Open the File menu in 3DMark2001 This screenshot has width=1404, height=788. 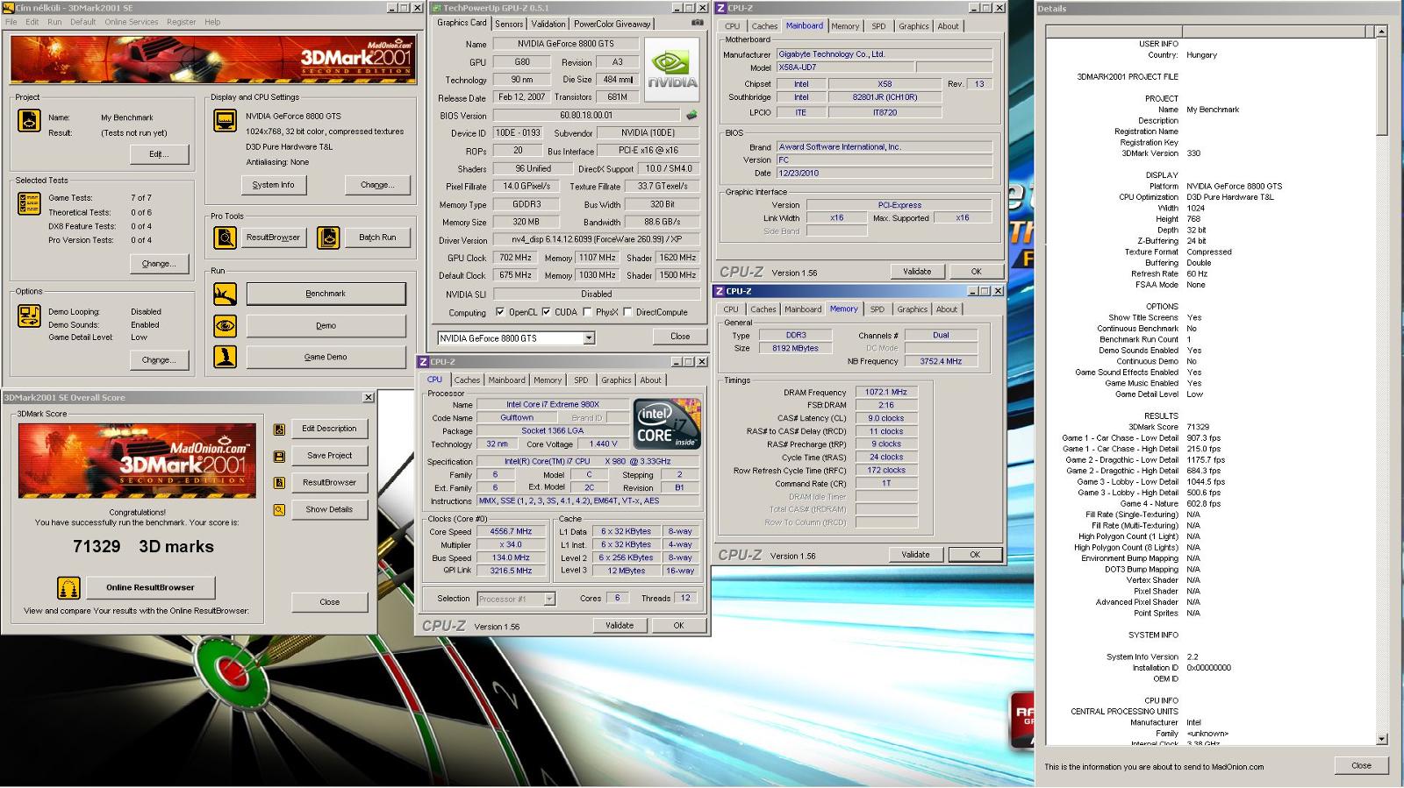click(x=11, y=22)
